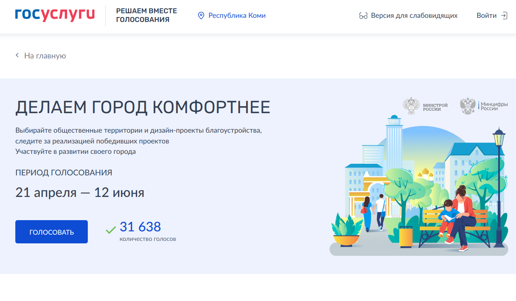Click the login arrow icon beside Войти
The image size is (516, 301).
tap(504, 16)
